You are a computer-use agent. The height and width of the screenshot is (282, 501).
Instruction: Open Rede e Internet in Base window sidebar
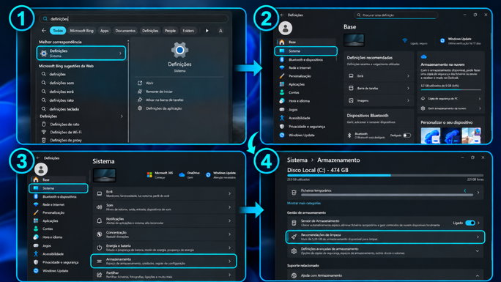(x=300, y=67)
